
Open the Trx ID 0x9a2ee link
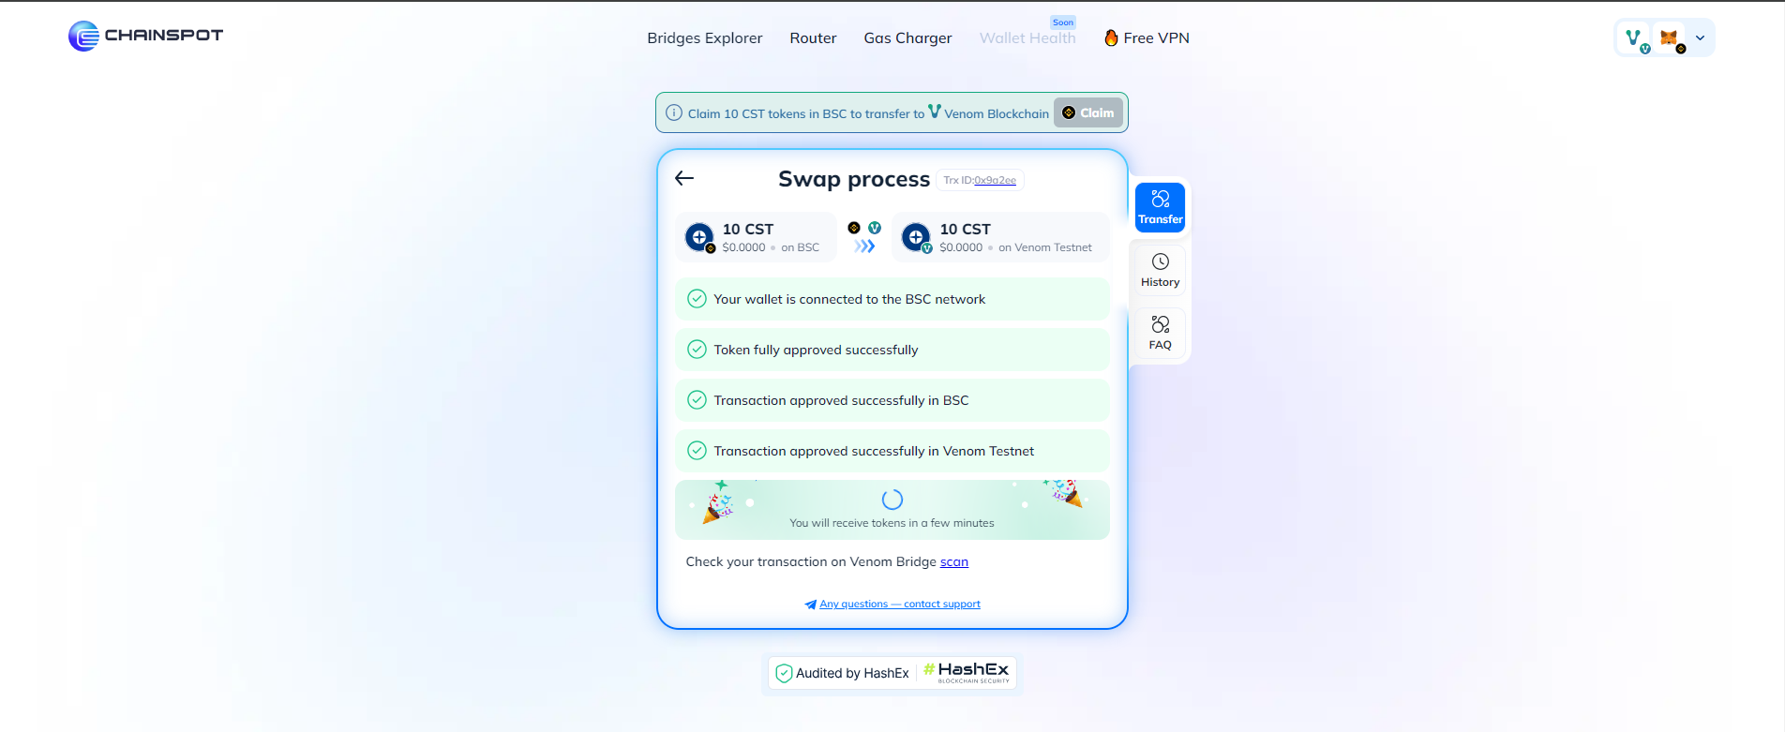click(x=995, y=181)
